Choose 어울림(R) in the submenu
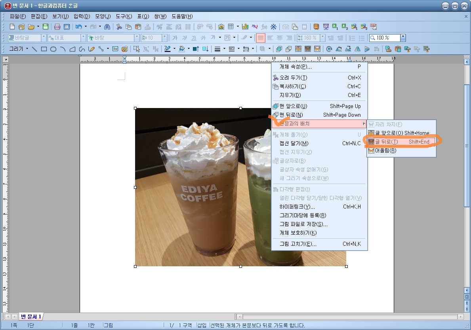The width and height of the screenshot is (471, 330). pos(401,151)
